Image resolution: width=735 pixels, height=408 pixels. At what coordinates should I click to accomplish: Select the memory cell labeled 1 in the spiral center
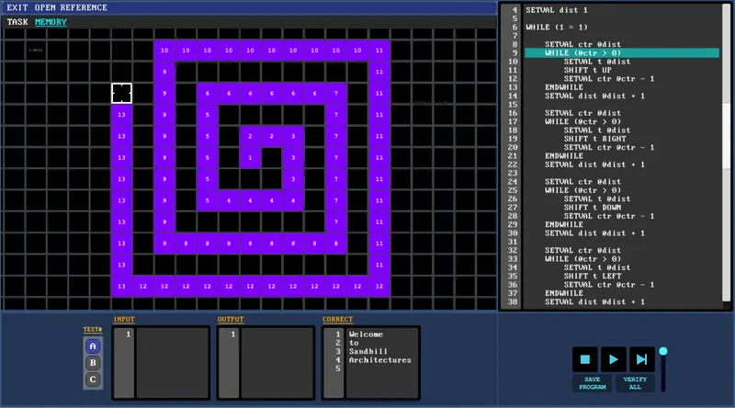coord(250,157)
